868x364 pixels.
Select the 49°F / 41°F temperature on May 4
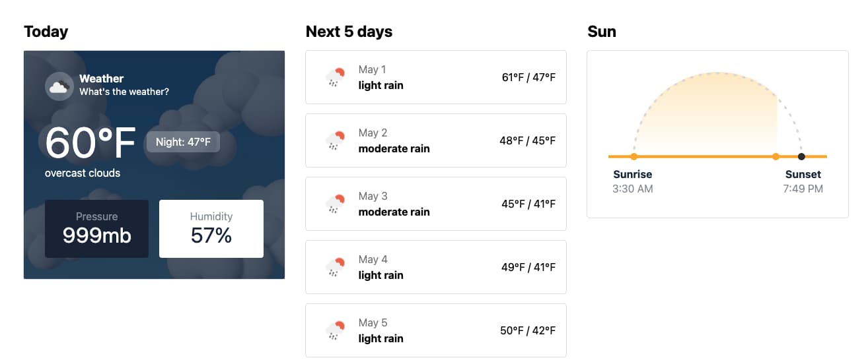[528, 267]
